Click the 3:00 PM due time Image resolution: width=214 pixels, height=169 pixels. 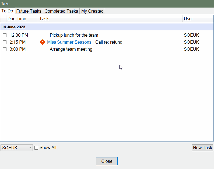(17, 49)
